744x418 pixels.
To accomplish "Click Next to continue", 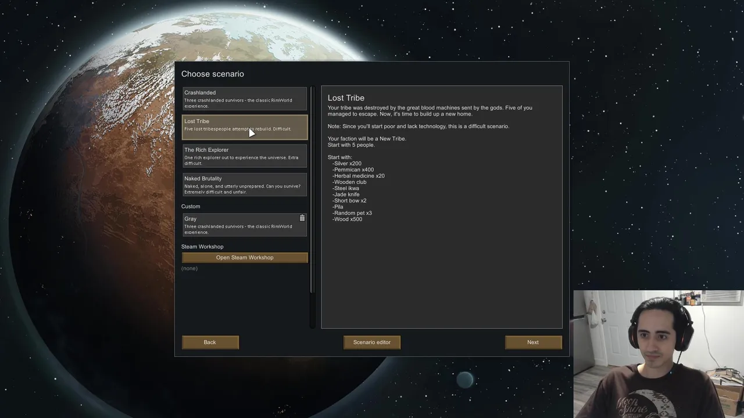I will pos(533,342).
